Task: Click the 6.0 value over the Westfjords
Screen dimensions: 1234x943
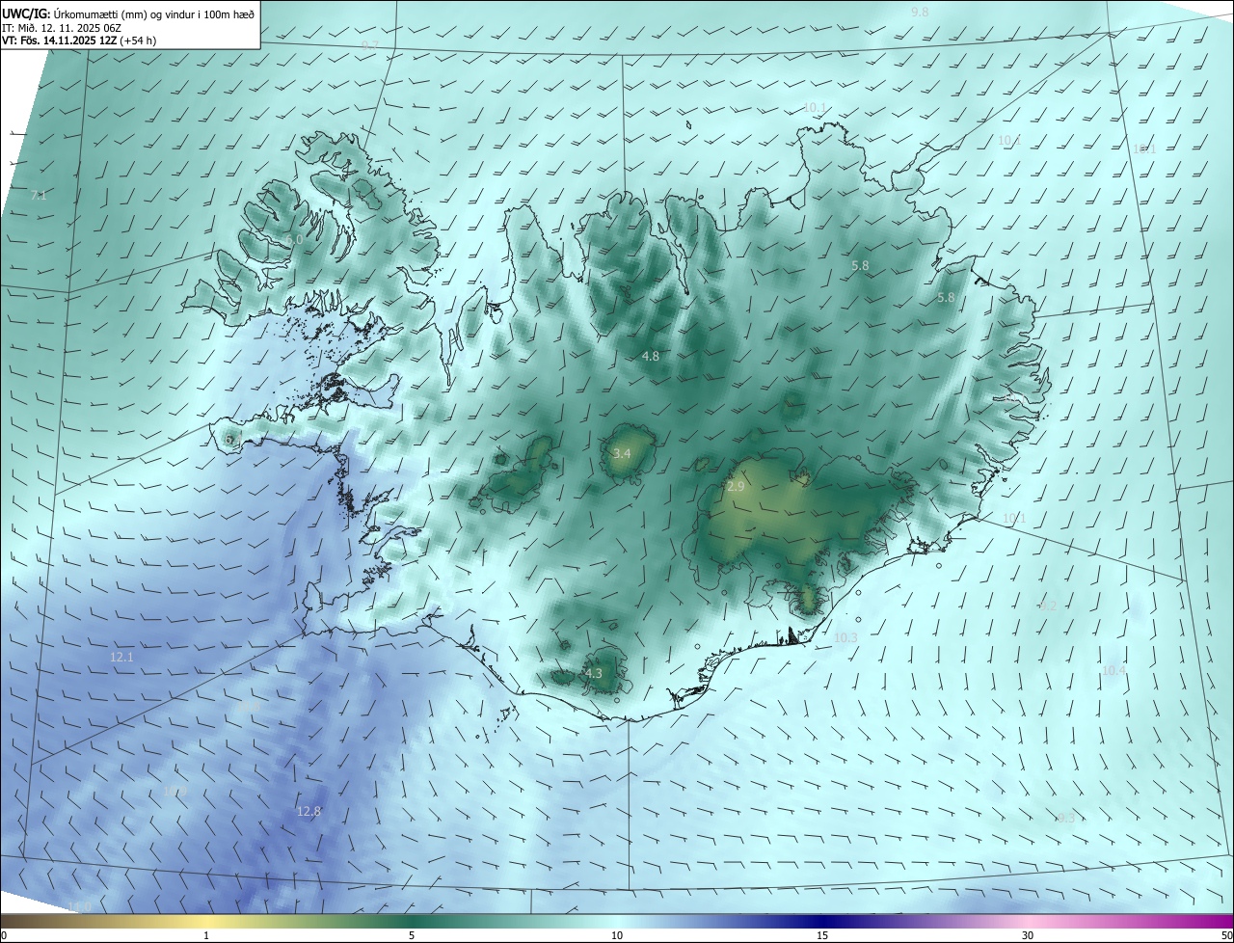Action: pyautogui.click(x=295, y=239)
